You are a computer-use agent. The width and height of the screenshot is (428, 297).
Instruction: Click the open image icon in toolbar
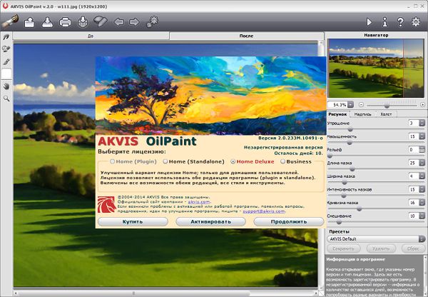click(30, 21)
